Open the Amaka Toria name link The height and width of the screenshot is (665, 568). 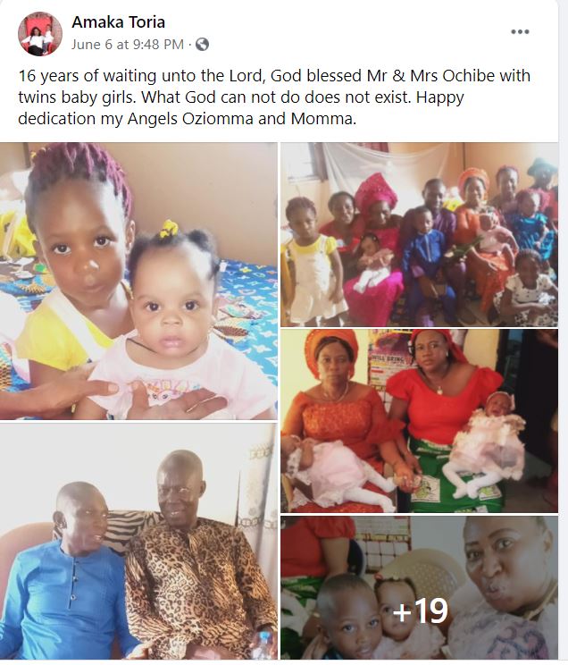[118, 22]
